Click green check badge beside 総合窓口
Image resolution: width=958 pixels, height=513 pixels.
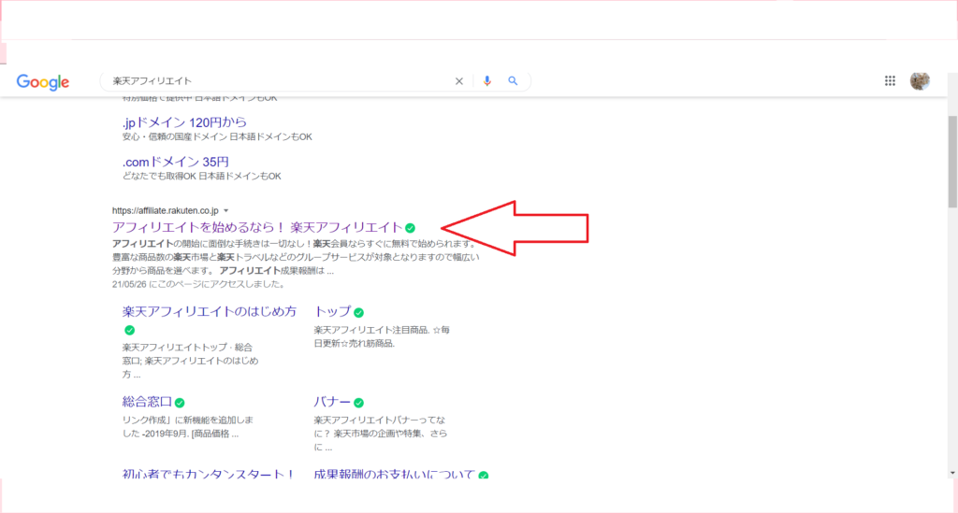pos(180,403)
